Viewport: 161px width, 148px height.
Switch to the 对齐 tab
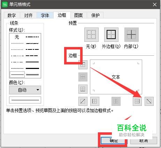(28, 15)
